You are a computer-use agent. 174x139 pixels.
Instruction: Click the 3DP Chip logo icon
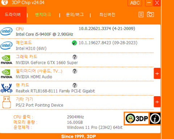pos(5,2)
